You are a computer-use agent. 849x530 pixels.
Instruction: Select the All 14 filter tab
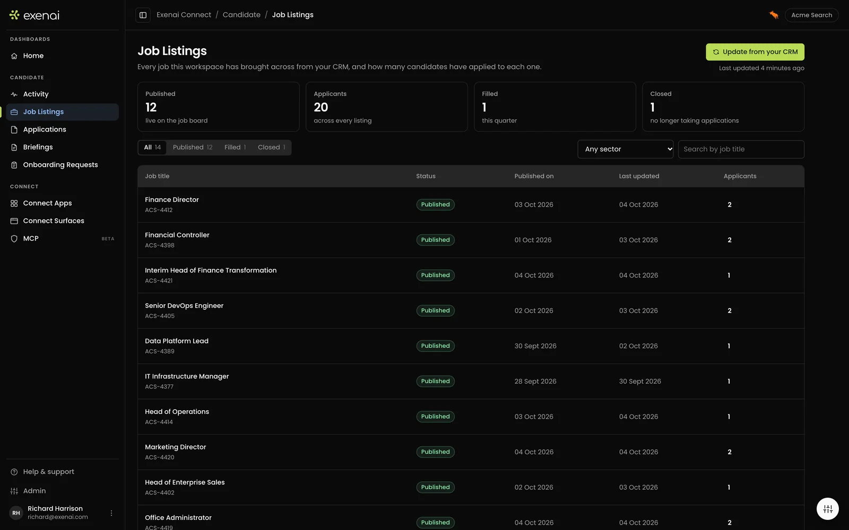pos(152,147)
